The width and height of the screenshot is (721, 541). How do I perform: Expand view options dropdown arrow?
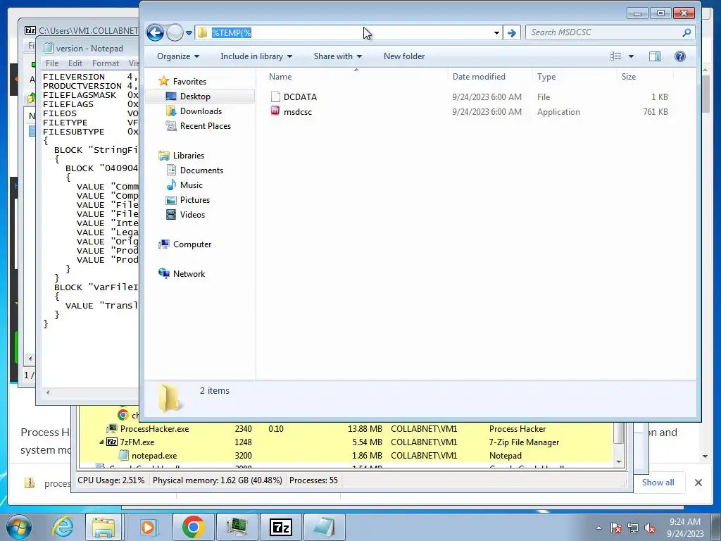tap(631, 56)
